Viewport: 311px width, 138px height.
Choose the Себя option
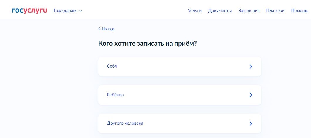coord(180,66)
